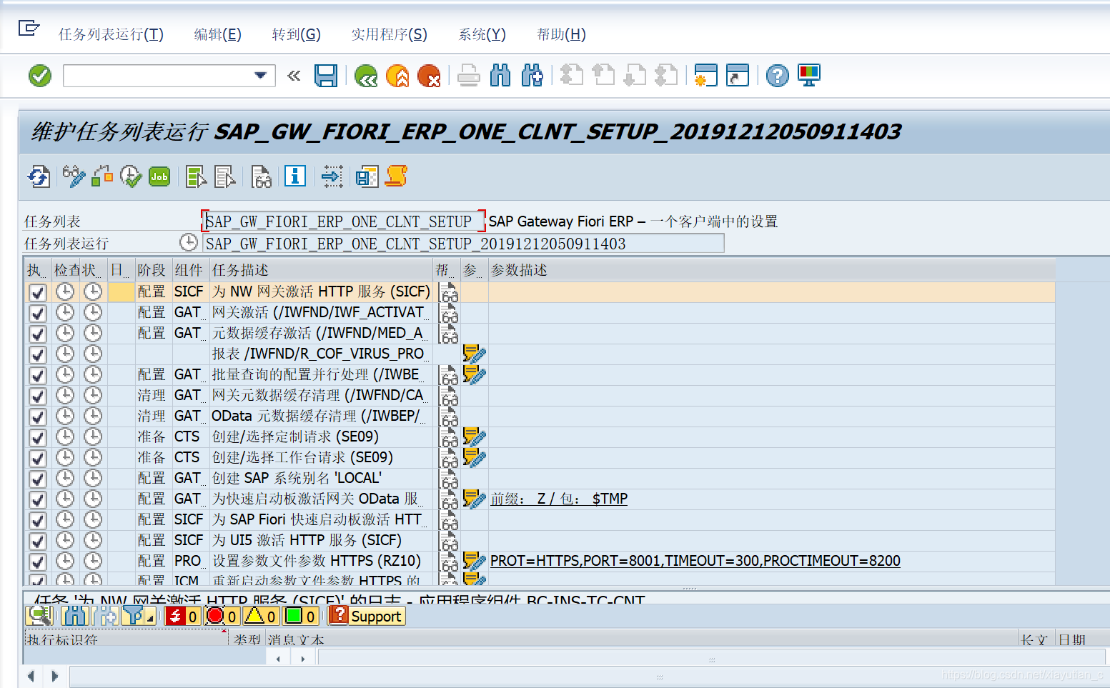Click the Print icon in the standard toolbar

pos(468,75)
